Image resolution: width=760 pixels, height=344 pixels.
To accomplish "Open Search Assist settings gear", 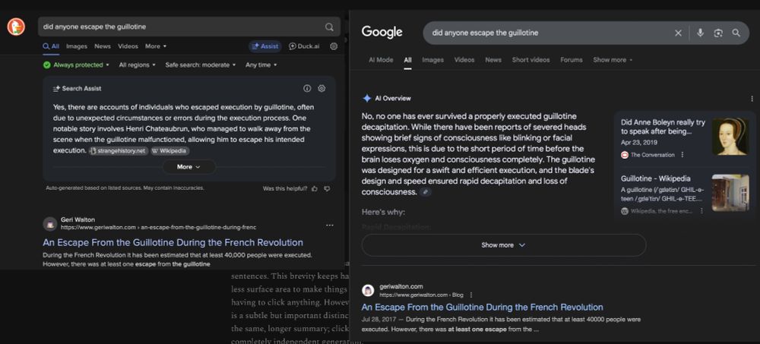I will click(x=321, y=89).
